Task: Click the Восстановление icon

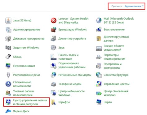Action: 99,30
